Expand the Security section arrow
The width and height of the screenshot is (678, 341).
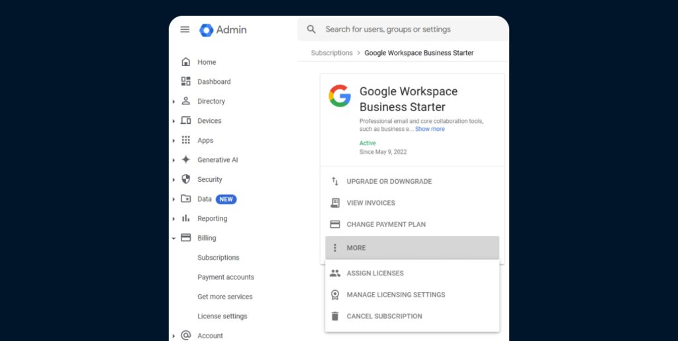[x=174, y=180]
